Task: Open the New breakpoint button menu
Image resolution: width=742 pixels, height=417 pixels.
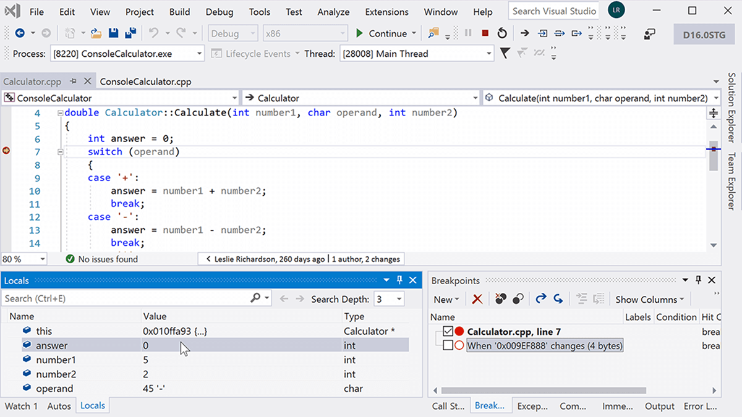Action: point(446,299)
